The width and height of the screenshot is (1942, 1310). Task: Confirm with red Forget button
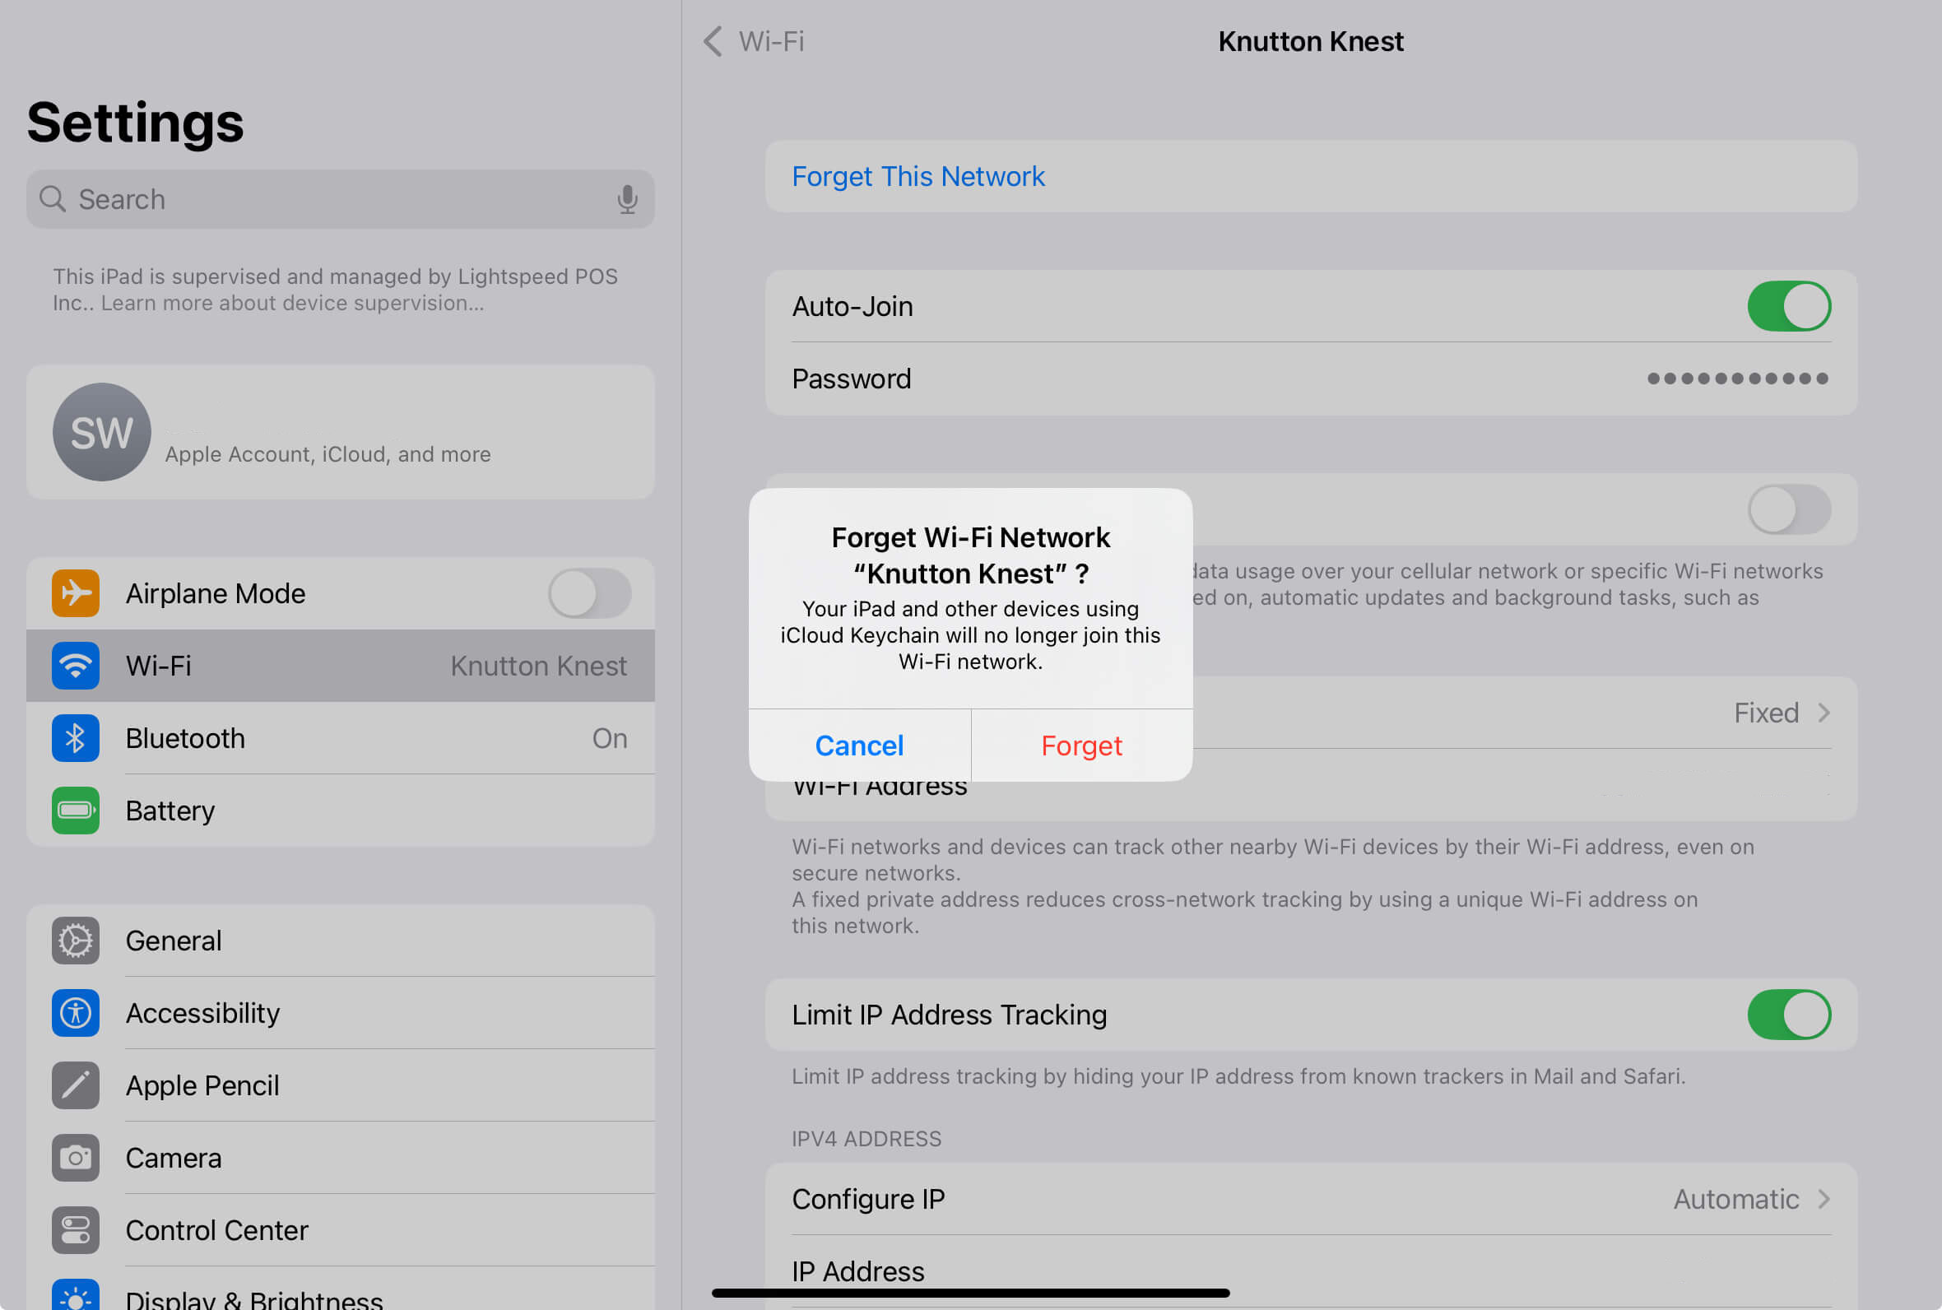pyautogui.click(x=1080, y=746)
